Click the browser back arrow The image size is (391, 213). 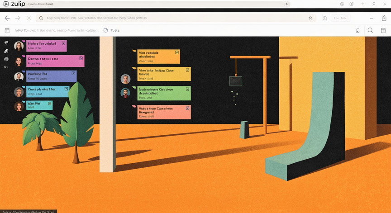7,18
